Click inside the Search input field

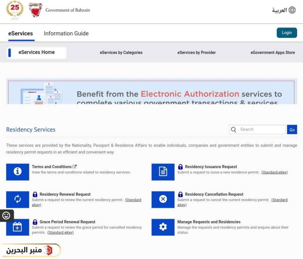click(260, 129)
